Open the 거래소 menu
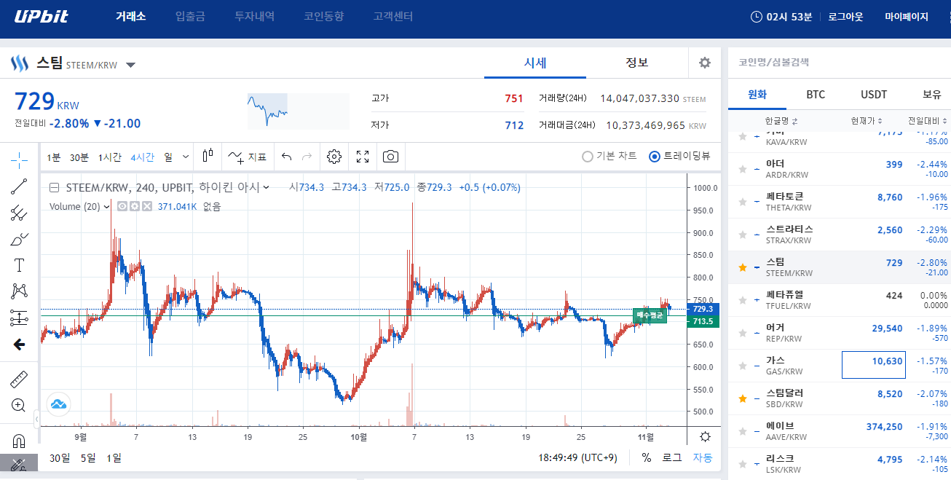The image size is (951, 480). 131,16
